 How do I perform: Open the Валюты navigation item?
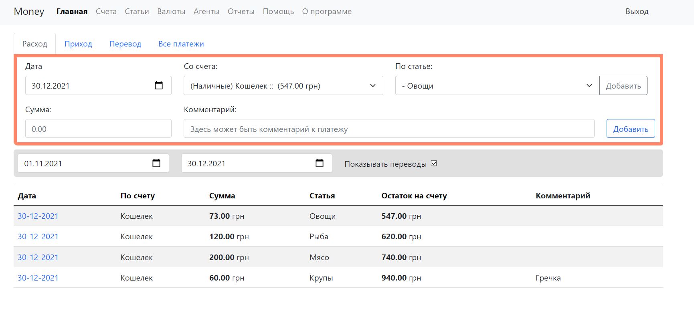click(171, 12)
